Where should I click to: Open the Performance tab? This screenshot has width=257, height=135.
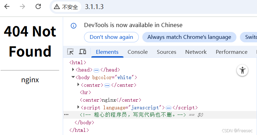[x=232, y=52]
